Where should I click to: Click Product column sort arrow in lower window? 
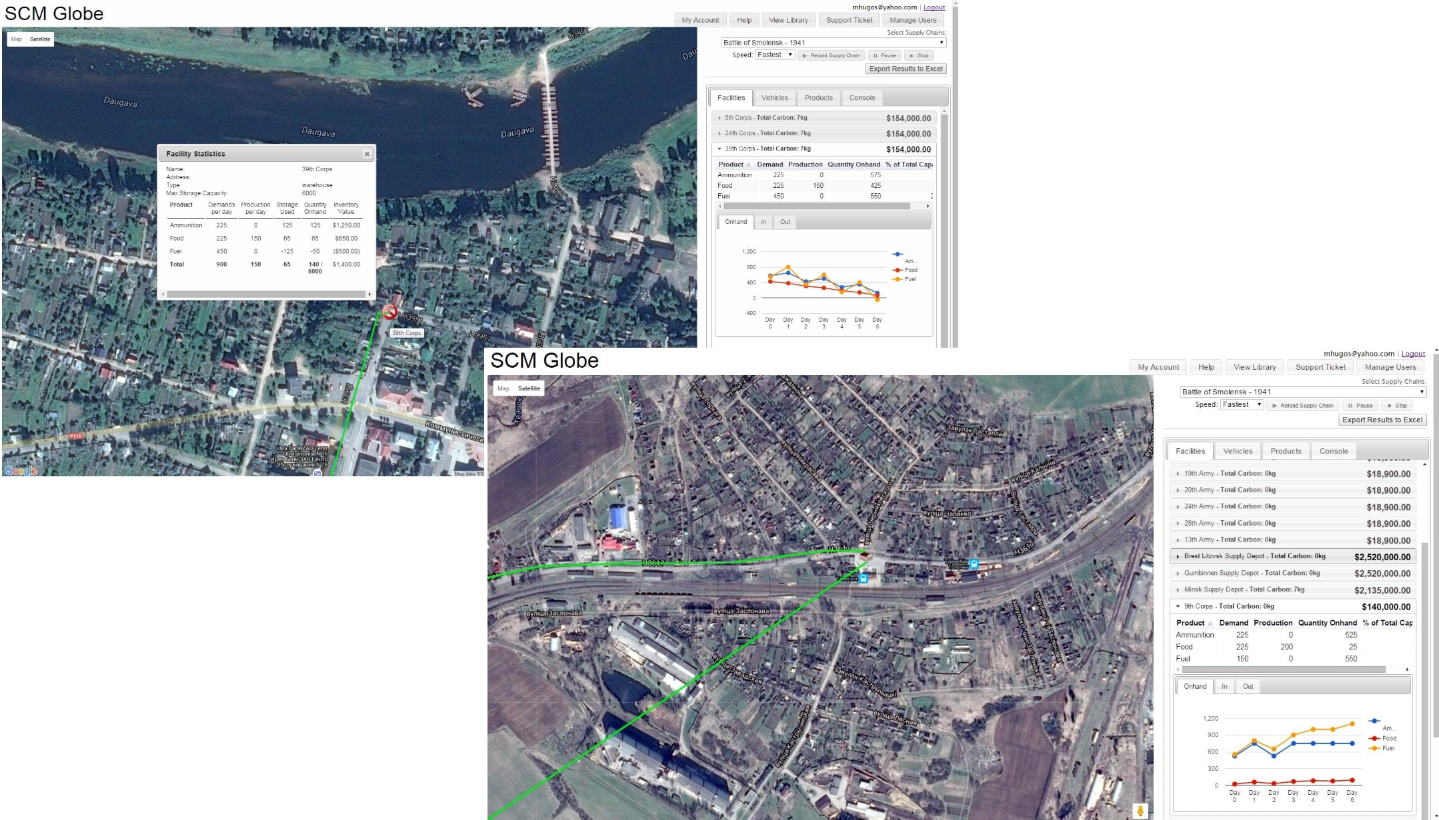coord(1210,623)
